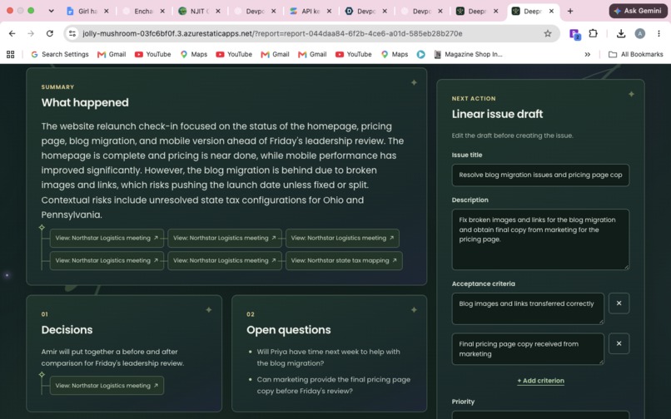Open the Apps grid in bookmarks bar
671x419 pixels.
[10, 54]
